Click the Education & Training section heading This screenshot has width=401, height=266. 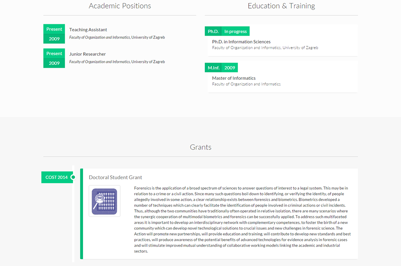[x=281, y=6]
